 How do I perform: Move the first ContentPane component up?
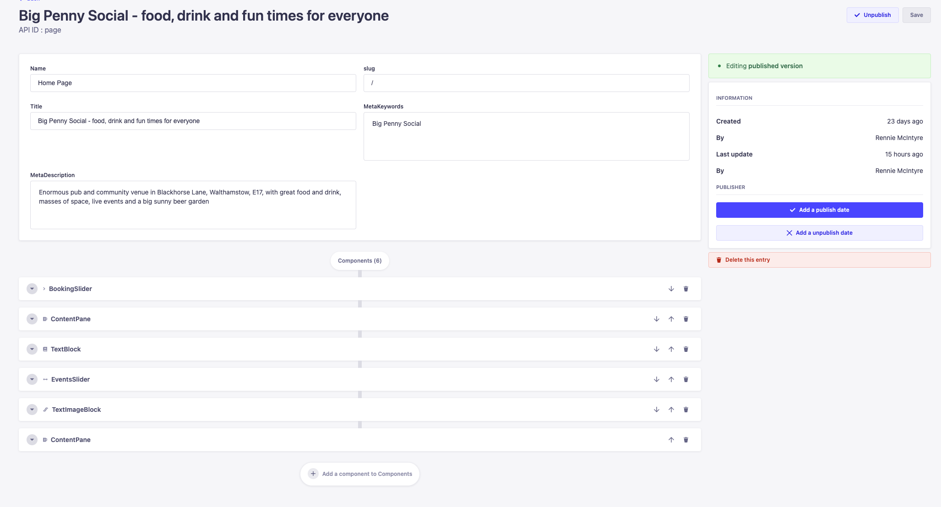671,319
